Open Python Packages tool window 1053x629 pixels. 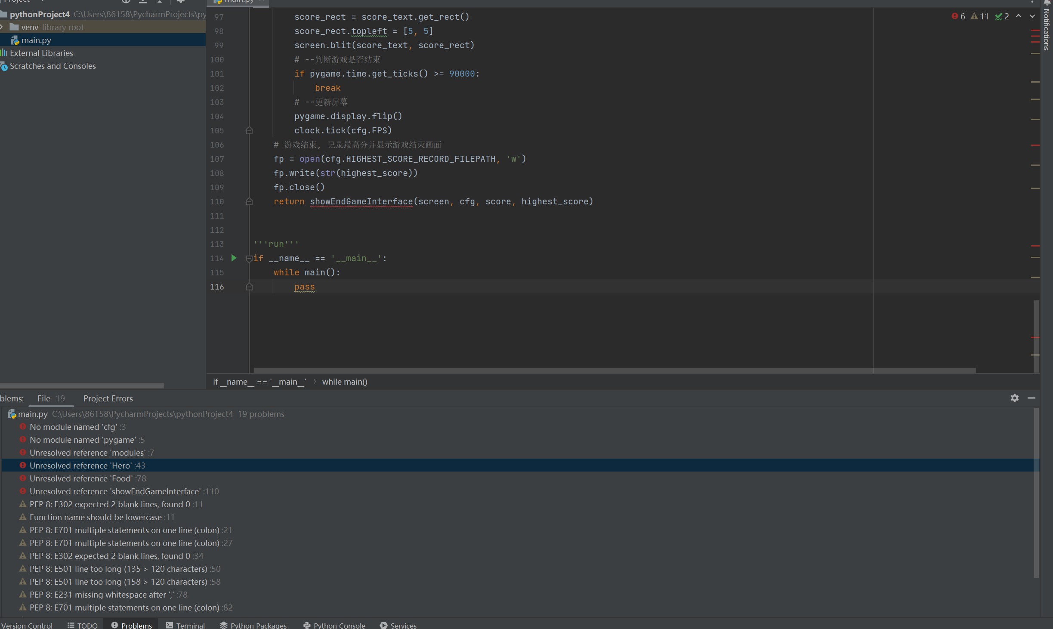[x=253, y=625]
